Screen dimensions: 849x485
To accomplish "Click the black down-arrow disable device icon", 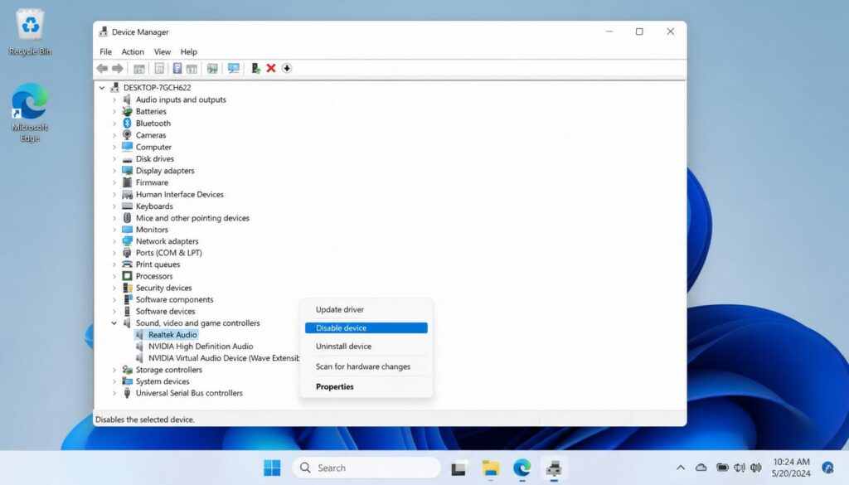I will 287,68.
